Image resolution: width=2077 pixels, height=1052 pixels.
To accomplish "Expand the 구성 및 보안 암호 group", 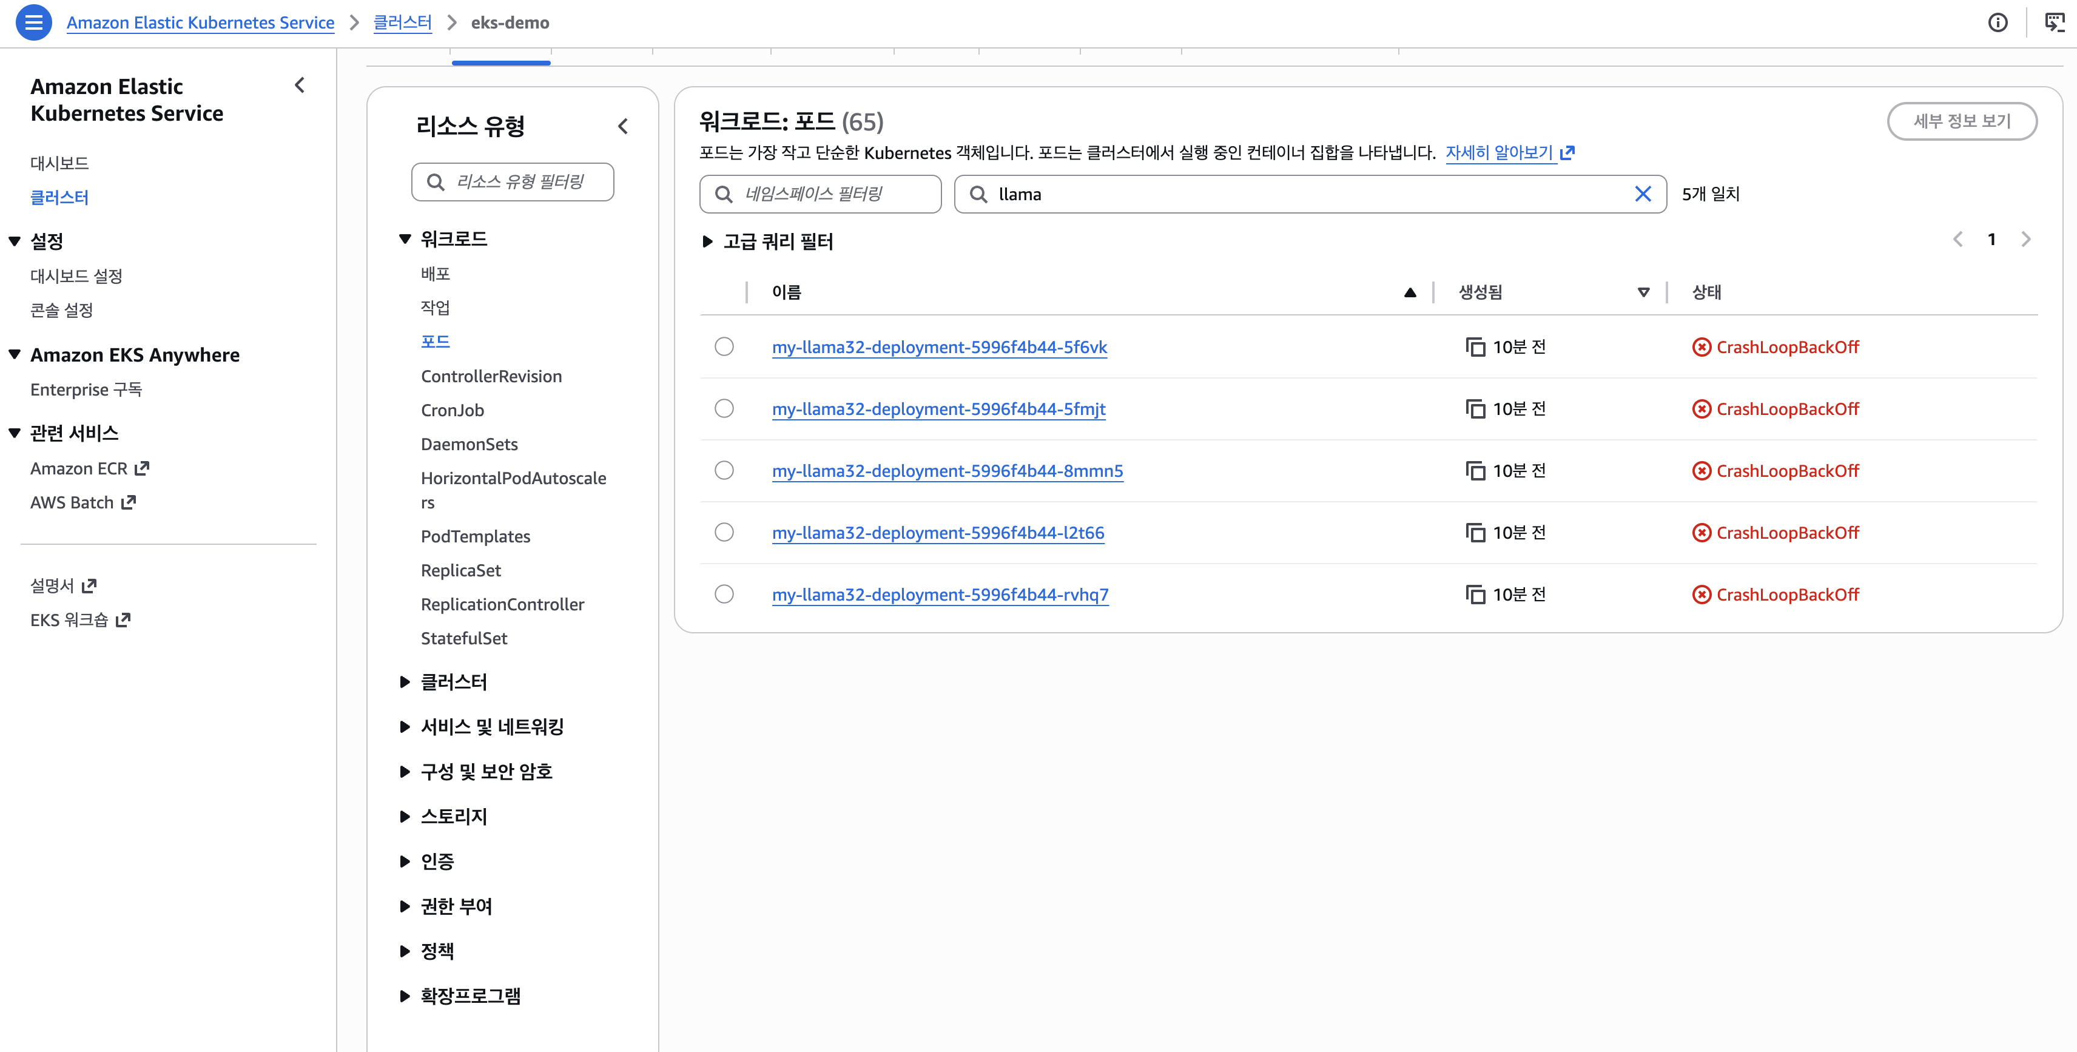I will click(405, 772).
